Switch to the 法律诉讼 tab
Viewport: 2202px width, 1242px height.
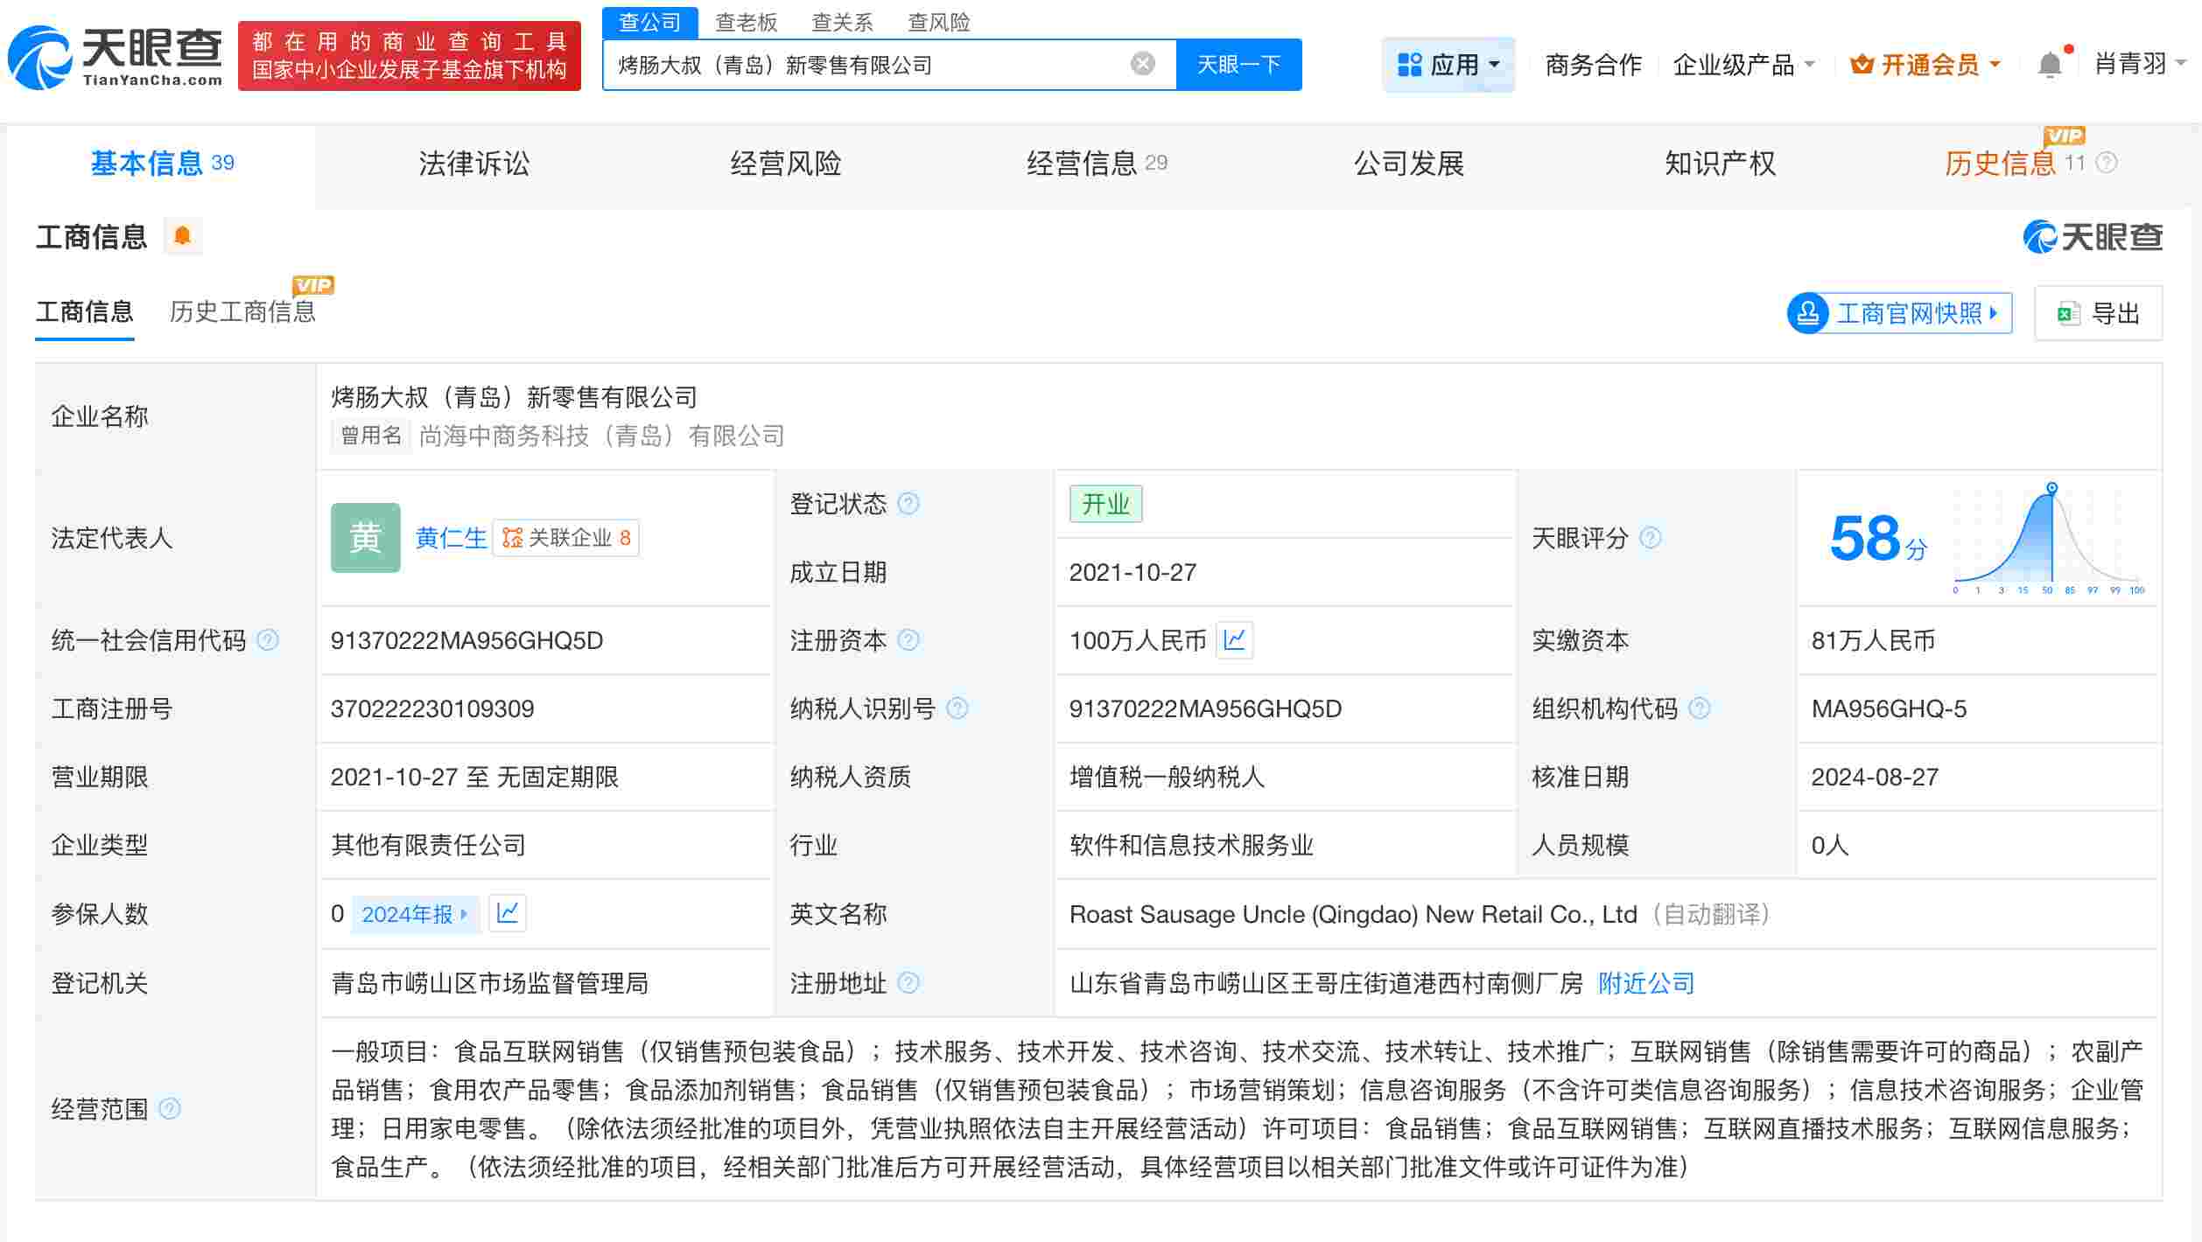click(x=474, y=163)
